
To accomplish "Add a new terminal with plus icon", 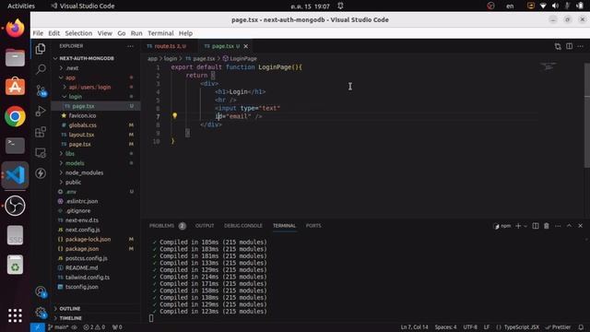I will 518,226.
